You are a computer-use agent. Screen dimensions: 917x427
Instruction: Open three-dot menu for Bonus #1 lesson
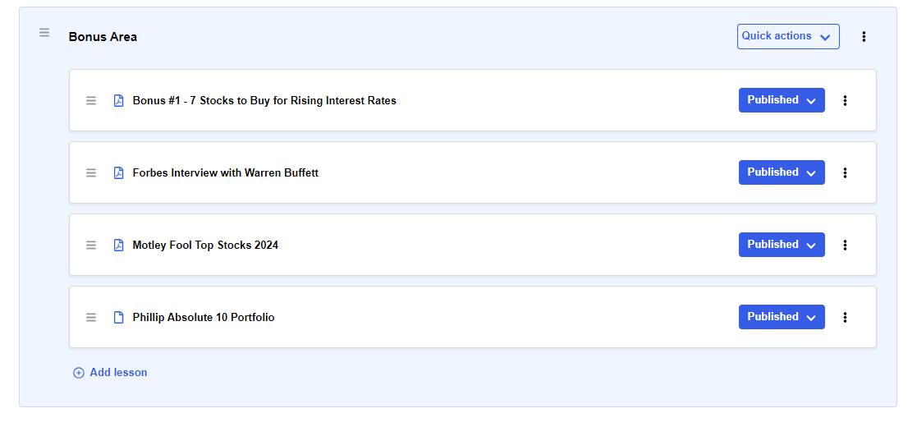pyautogui.click(x=845, y=101)
